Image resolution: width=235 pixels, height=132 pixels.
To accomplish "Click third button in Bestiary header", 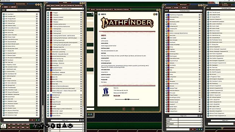I will tap(184, 8).
